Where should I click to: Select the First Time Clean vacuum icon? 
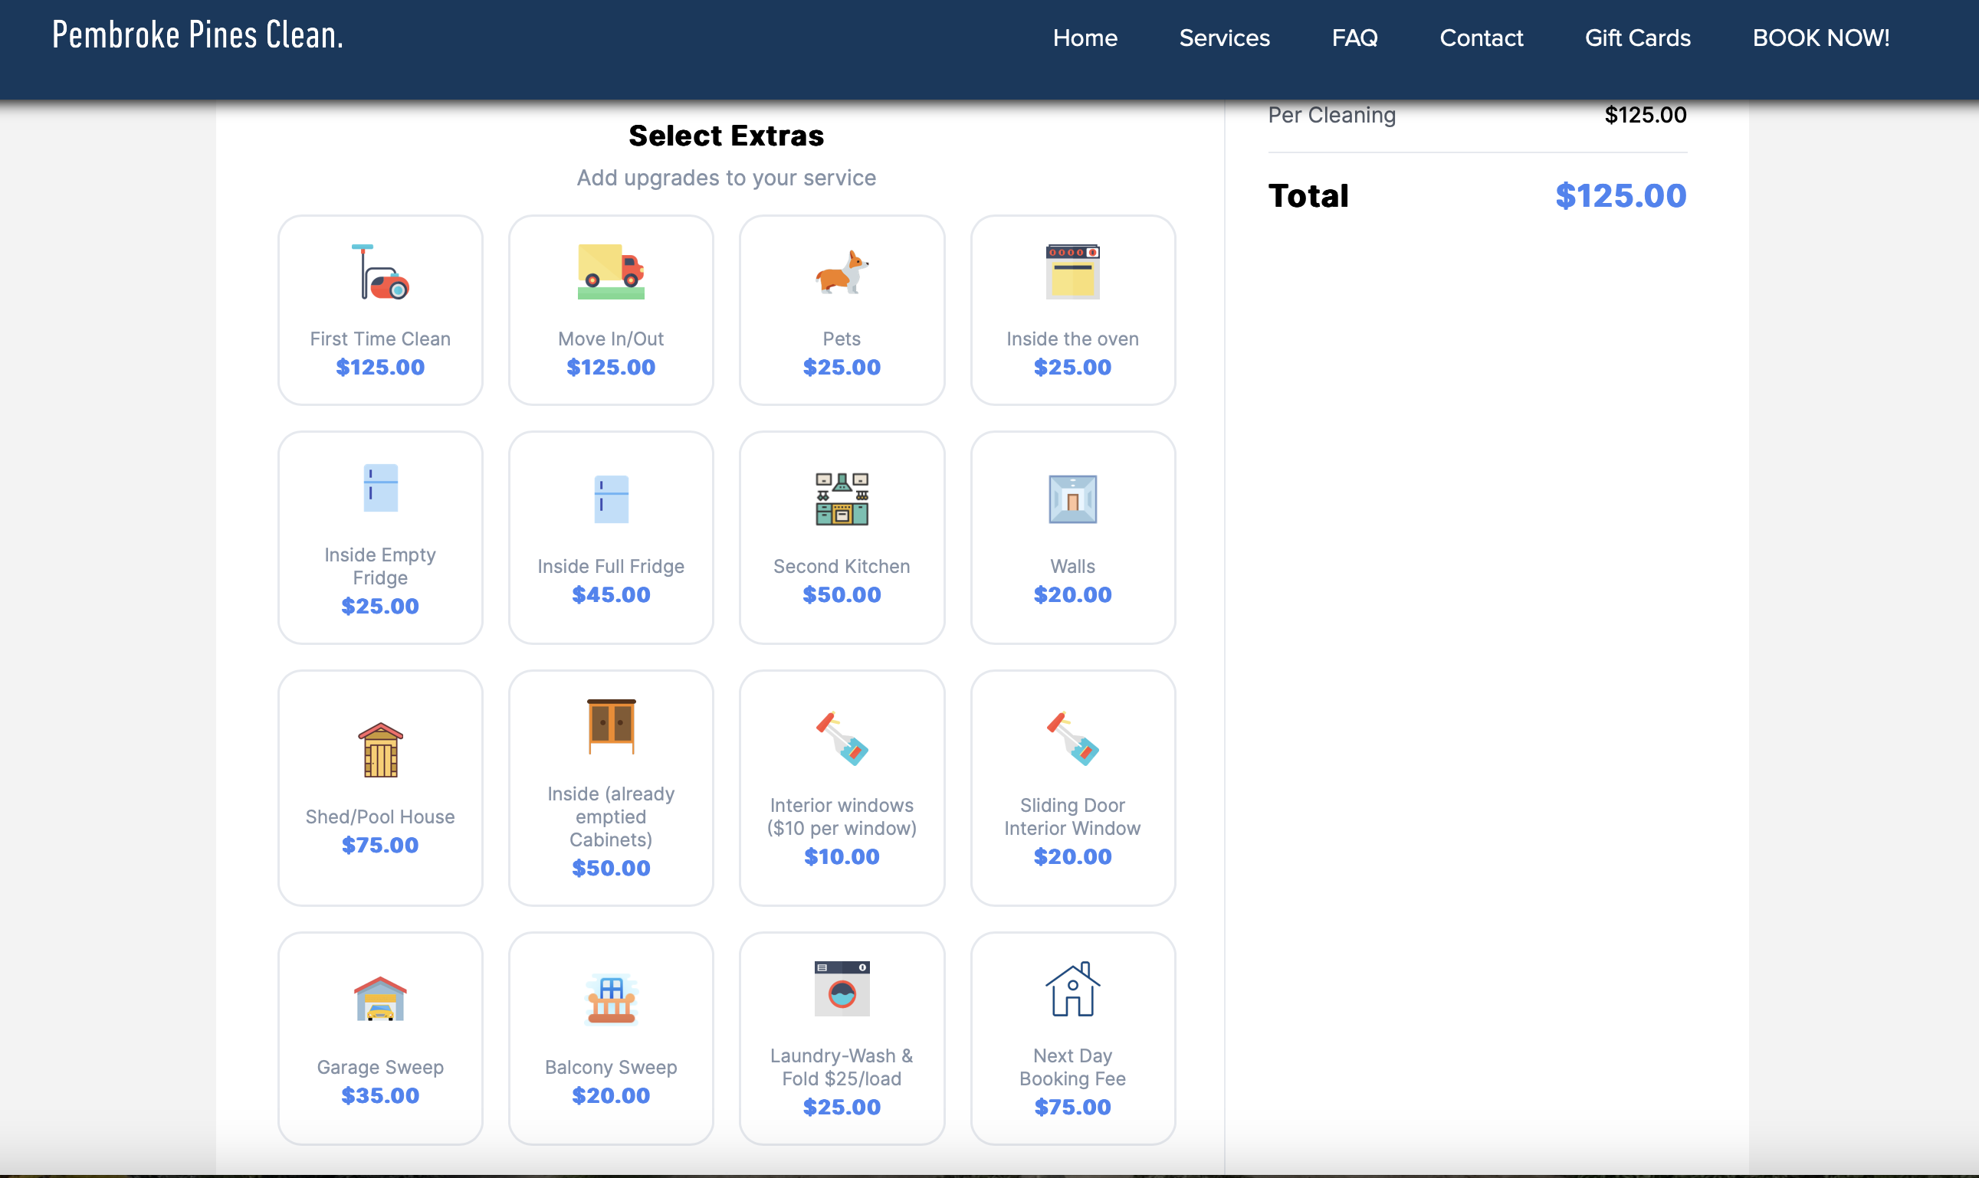pos(379,271)
